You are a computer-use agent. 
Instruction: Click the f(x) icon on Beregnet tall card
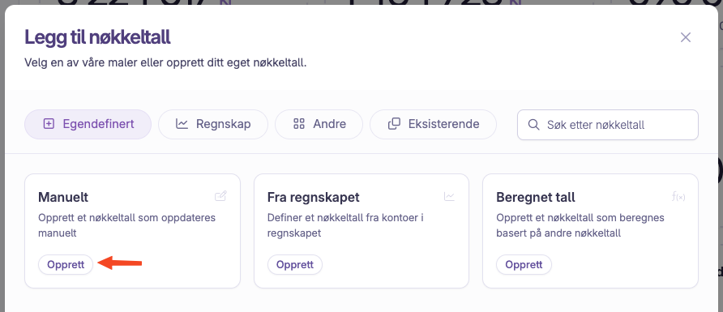(x=678, y=197)
